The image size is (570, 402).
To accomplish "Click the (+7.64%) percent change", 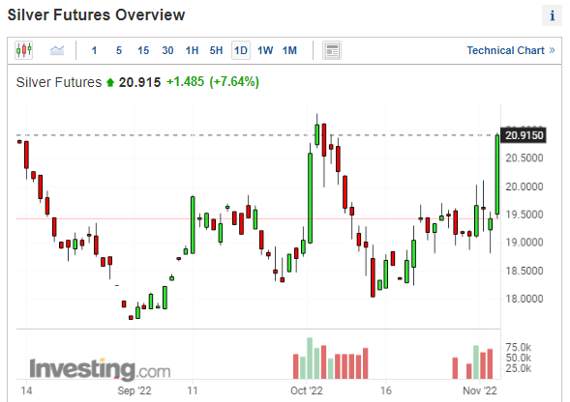I will (234, 82).
